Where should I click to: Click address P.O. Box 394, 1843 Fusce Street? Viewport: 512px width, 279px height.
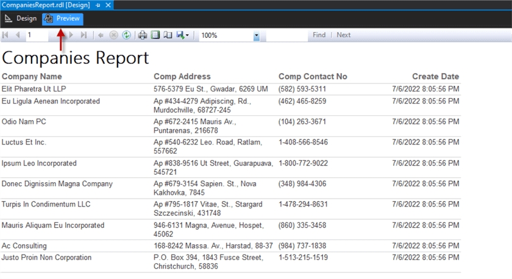[x=208, y=262]
